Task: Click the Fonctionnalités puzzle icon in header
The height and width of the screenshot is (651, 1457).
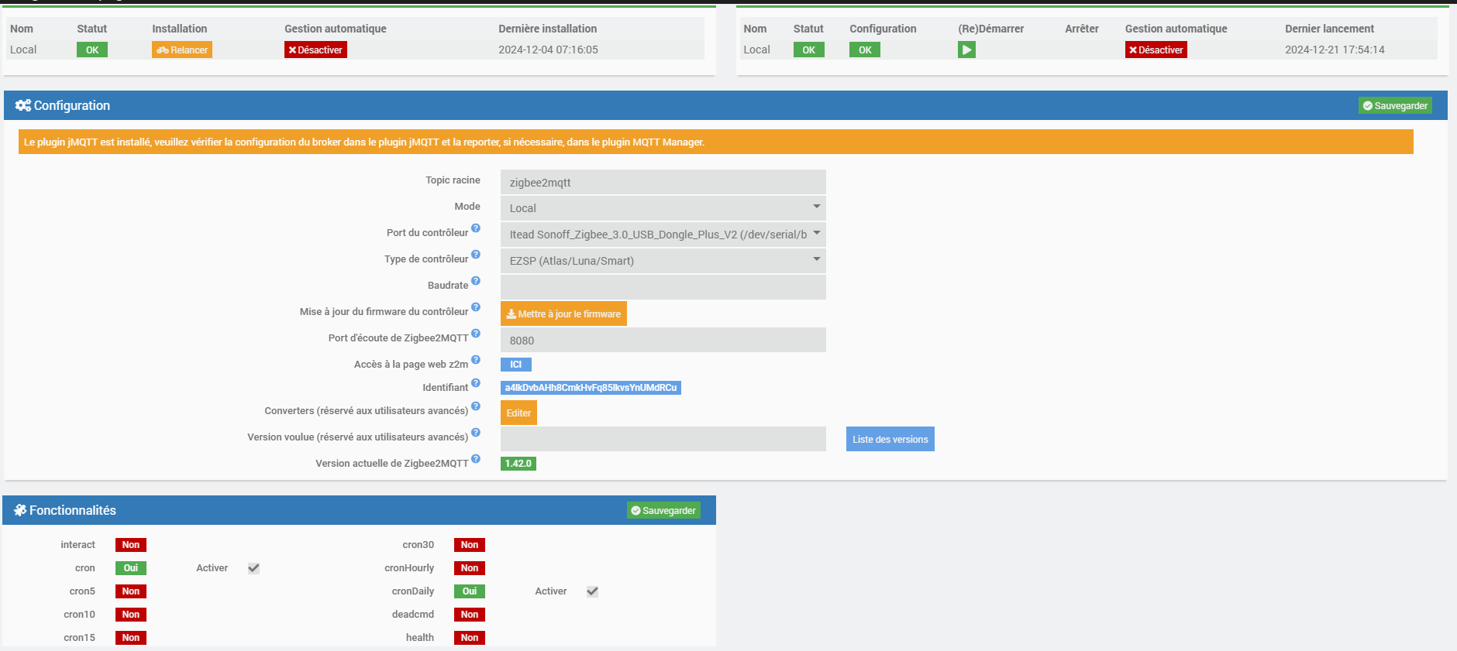Action: click(x=20, y=510)
